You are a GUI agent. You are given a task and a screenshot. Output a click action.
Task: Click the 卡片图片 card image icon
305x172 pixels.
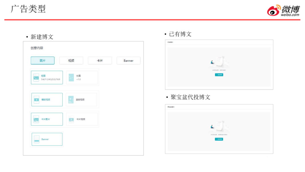coord(36,119)
